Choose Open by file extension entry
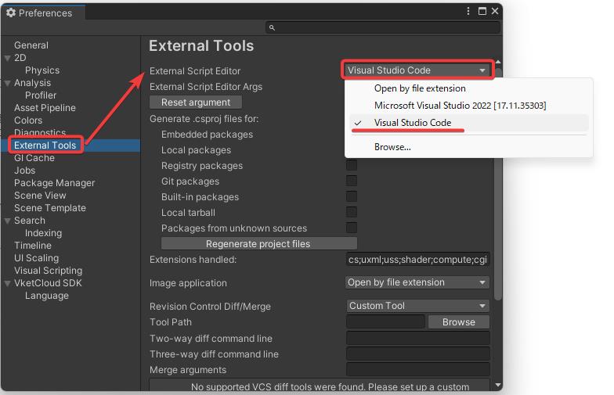This screenshot has height=395, width=614. click(x=420, y=88)
